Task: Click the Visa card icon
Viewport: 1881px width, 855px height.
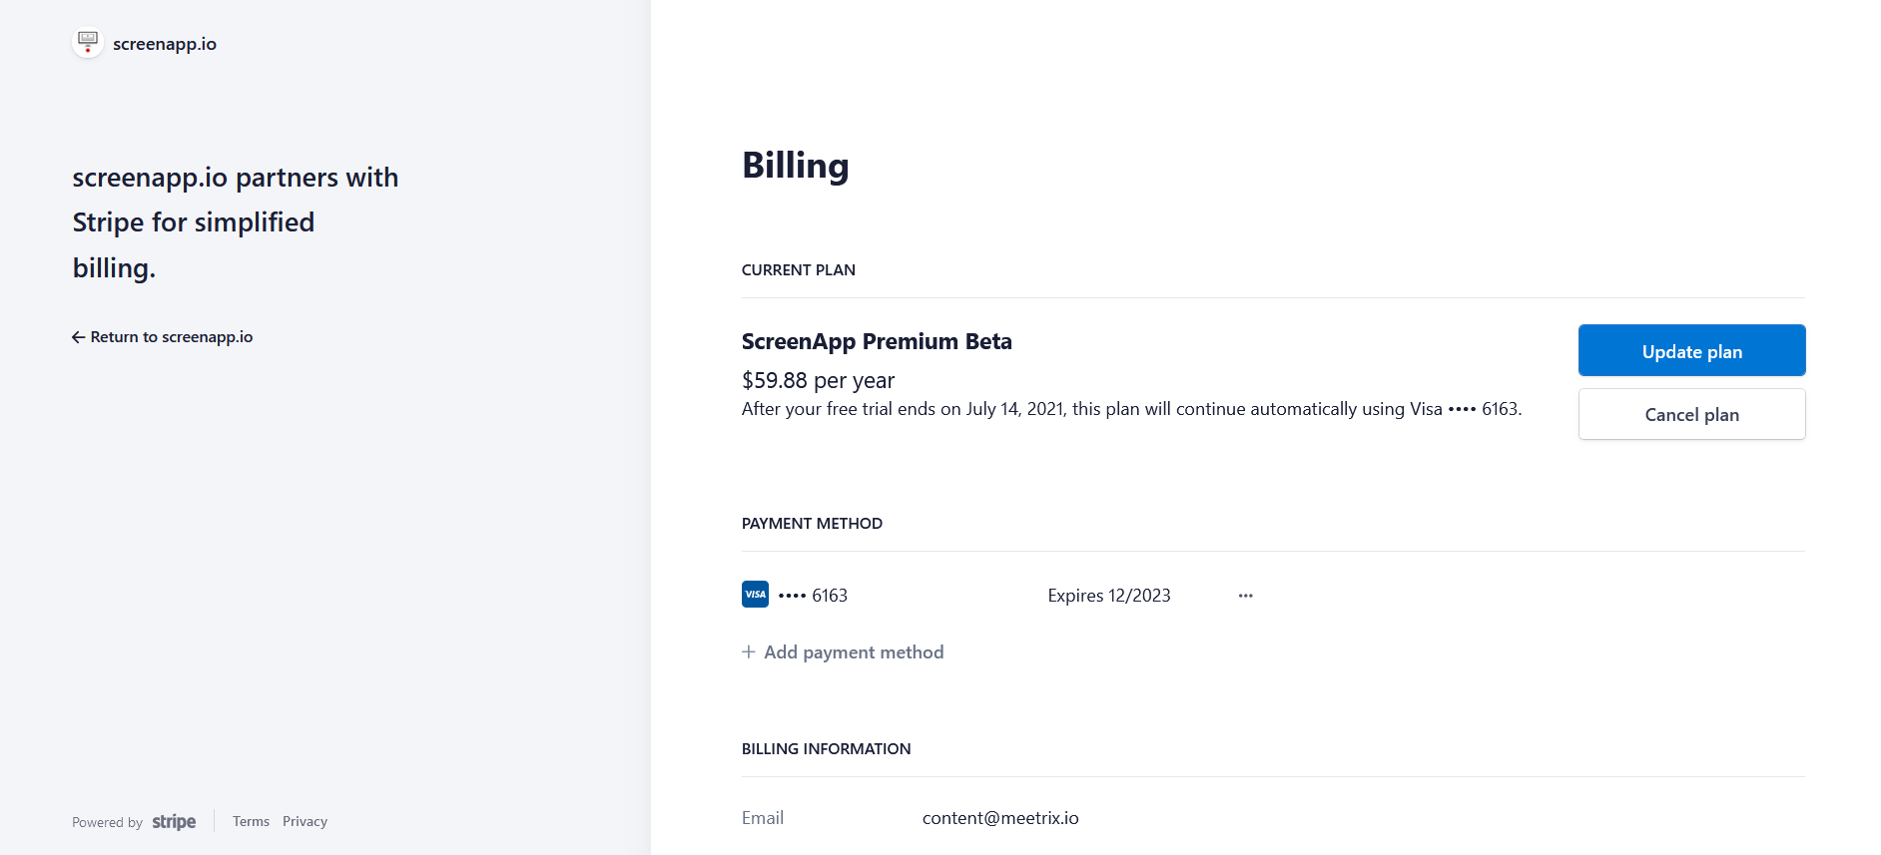Action: 755,595
